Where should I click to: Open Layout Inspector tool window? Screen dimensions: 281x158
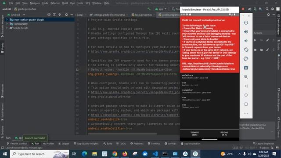[263, 144]
